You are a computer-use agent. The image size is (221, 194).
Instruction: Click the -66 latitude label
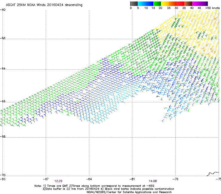coord(3,101)
